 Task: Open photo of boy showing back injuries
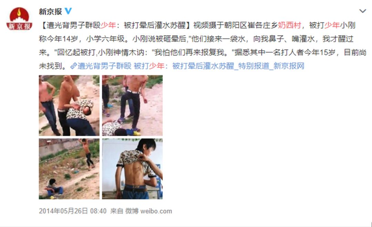tap(132, 169)
